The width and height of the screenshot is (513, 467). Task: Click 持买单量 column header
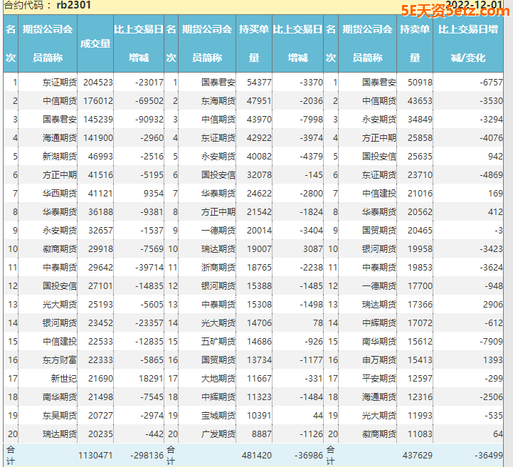pos(254,43)
